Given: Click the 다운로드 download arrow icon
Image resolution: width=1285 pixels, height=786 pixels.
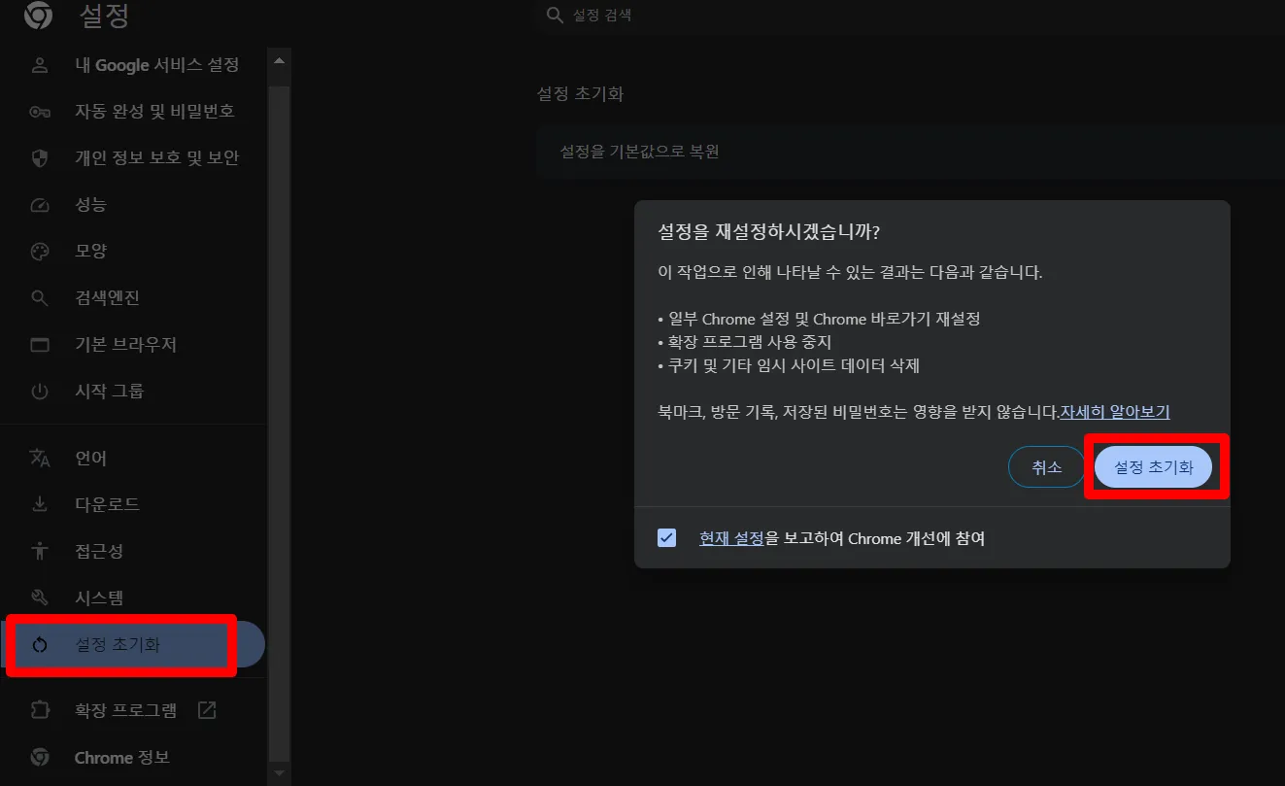Looking at the screenshot, I should pos(40,503).
